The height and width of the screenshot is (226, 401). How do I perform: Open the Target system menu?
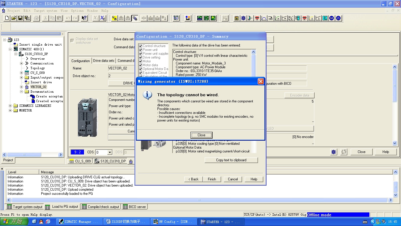click(x=45, y=11)
